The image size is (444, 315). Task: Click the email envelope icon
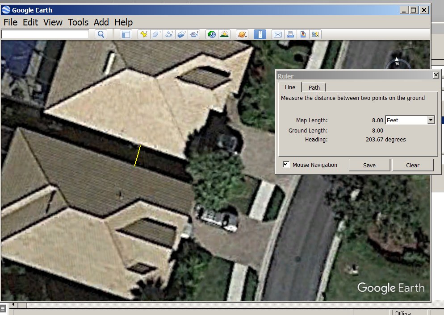point(277,34)
